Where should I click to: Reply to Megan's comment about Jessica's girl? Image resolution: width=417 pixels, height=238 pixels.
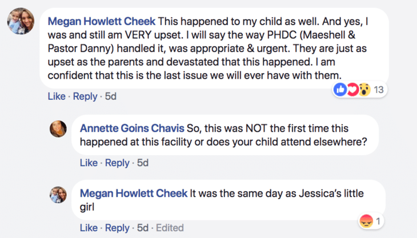117,228
